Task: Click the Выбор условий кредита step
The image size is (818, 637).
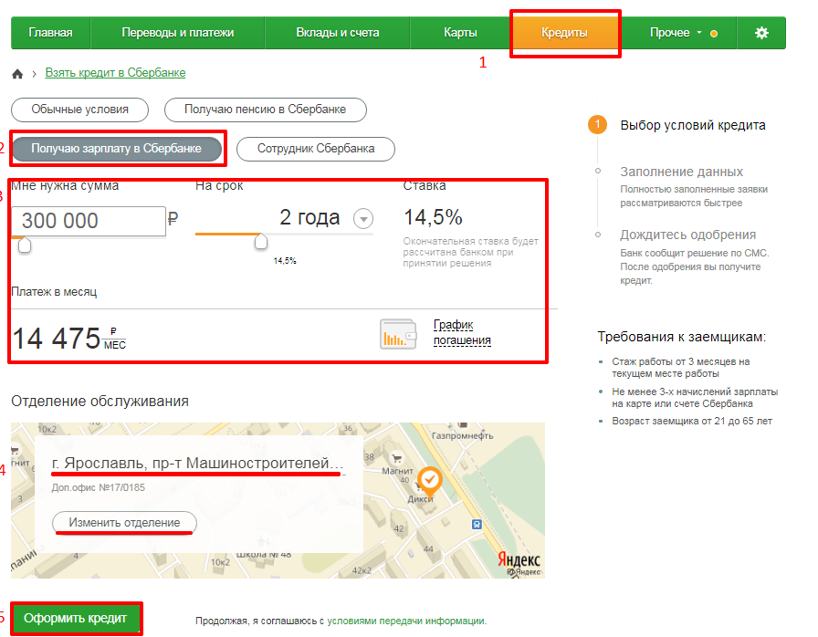Action: pyautogui.click(x=693, y=125)
